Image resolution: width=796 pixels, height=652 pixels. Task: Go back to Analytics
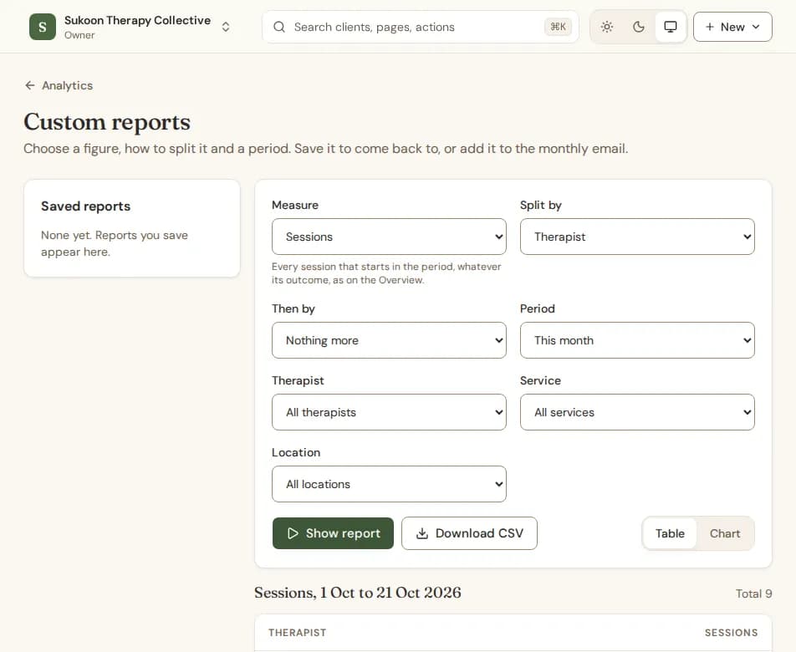pos(59,85)
